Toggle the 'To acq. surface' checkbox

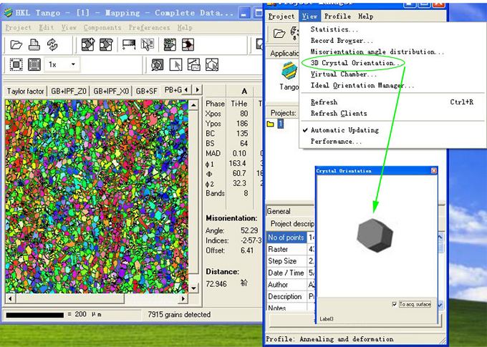pos(395,304)
